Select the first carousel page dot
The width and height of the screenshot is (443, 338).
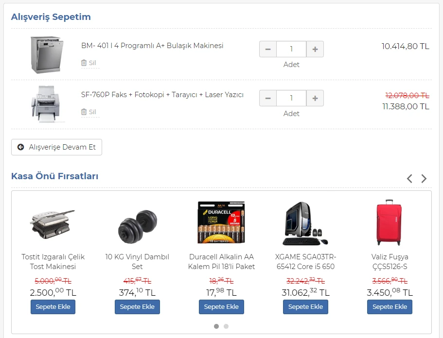coord(216,326)
